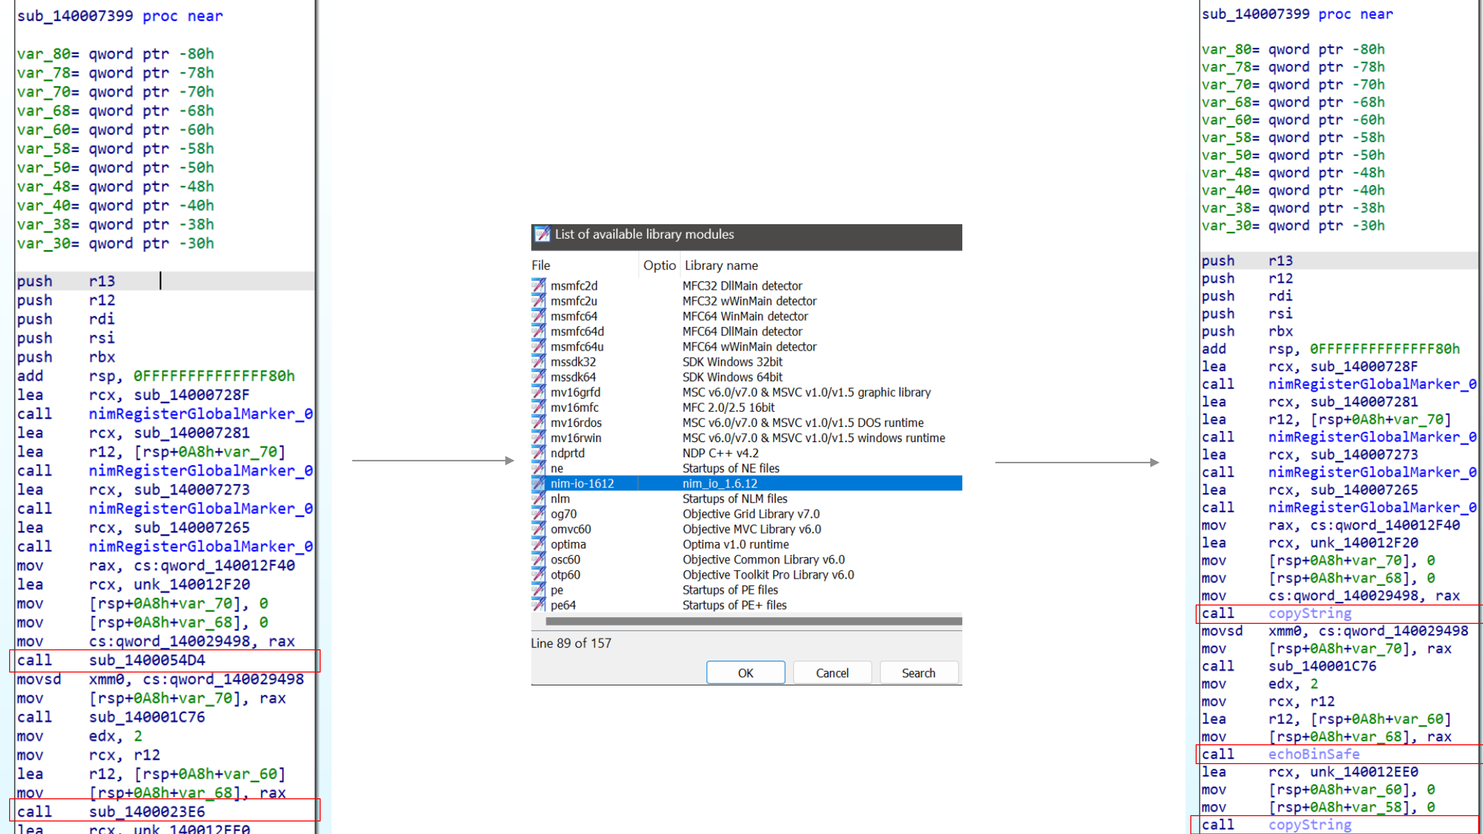Click the file icon next to mssdk64
This screenshot has width=1483, height=834.
[x=538, y=377]
